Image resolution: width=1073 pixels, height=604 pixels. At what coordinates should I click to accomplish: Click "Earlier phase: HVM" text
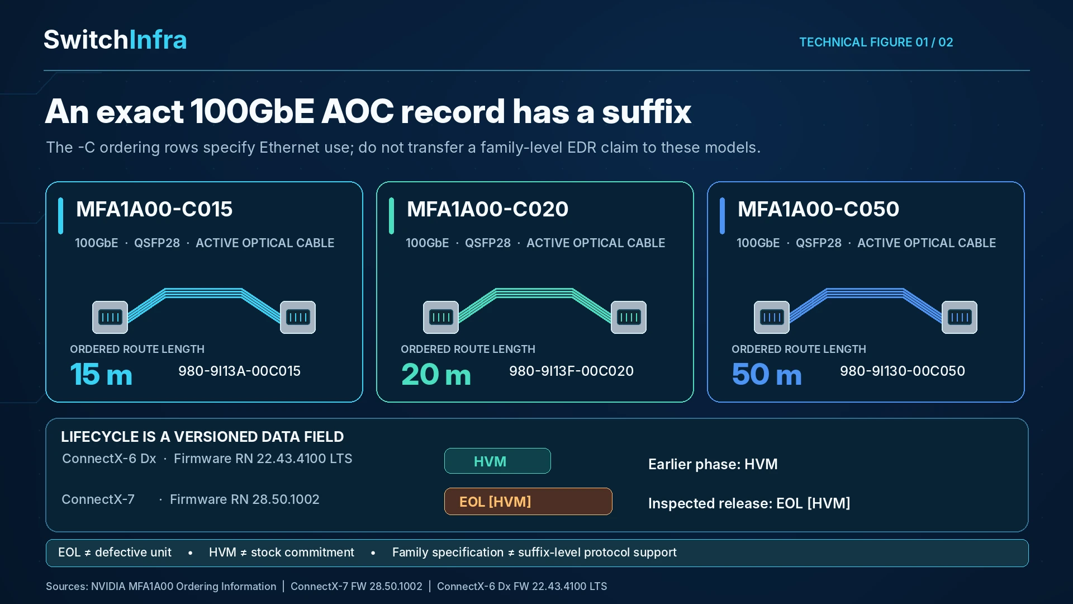coord(713,464)
